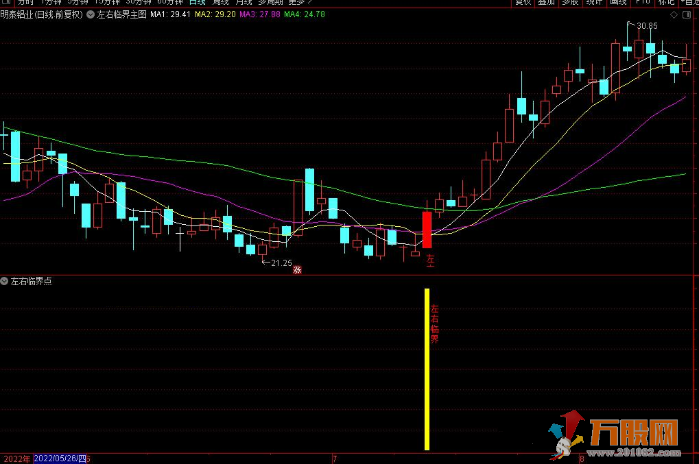Image resolution: width=699 pixels, height=464 pixels.
Task: Select the solid red signal candle
Action: coord(427,230)
